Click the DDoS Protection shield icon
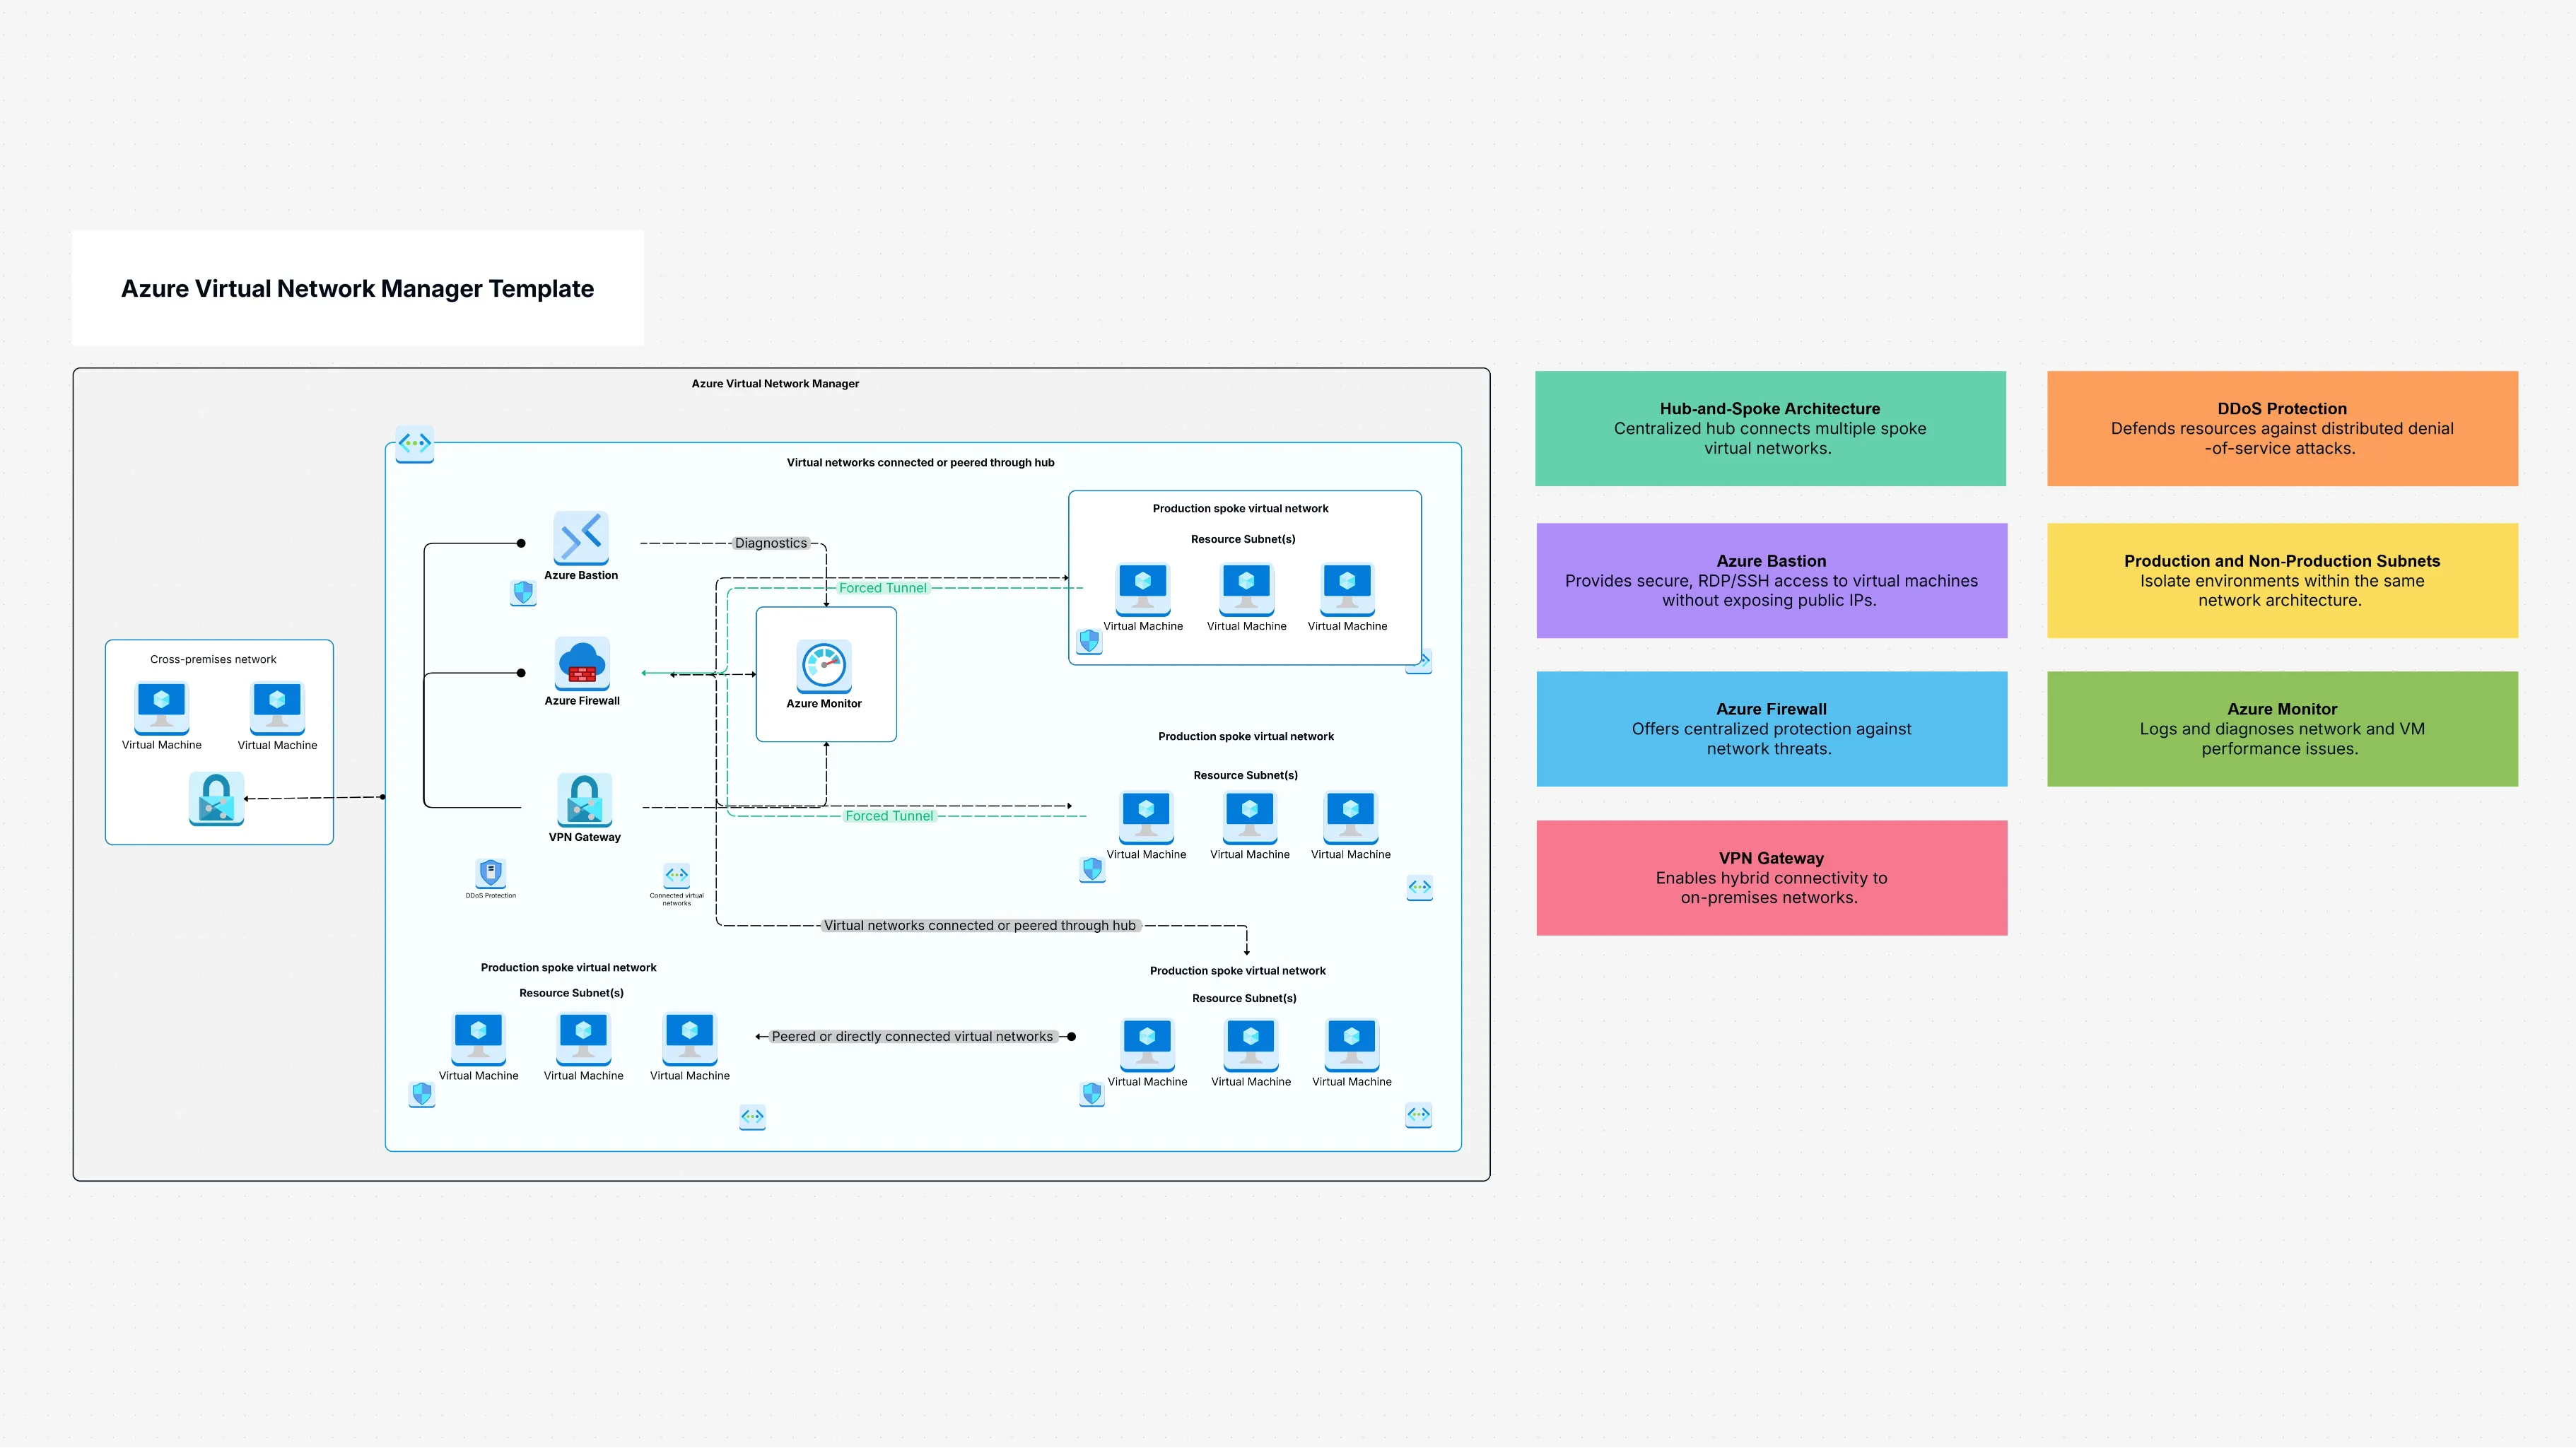2576x1448 pixels. click(x=490, y=873)
